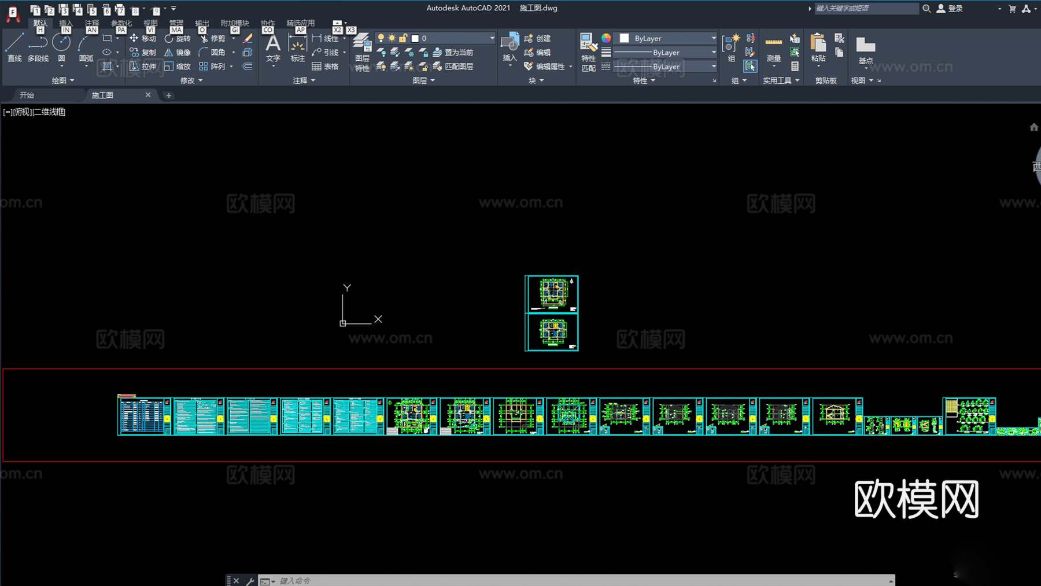Select the 直线 (Line) tool
Viewport: 1041px width, 586px height.
coord(14,47)
